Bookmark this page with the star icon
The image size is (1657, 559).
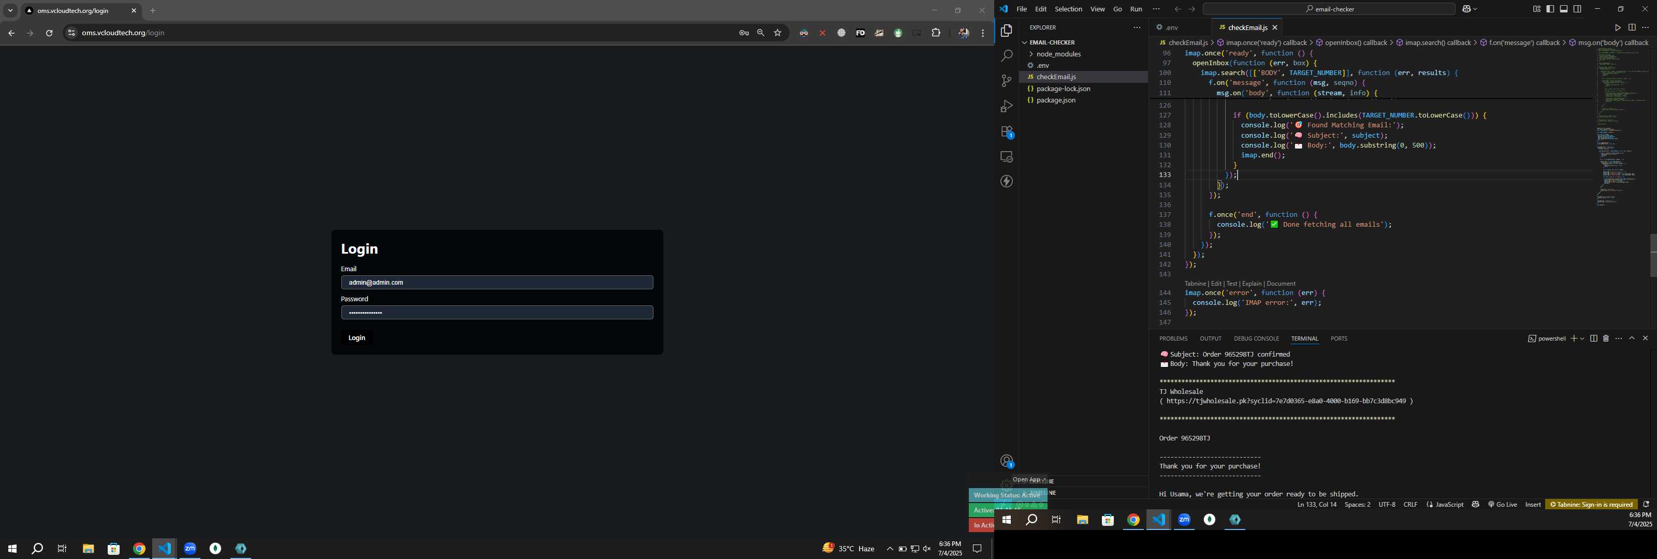point(778,33)
